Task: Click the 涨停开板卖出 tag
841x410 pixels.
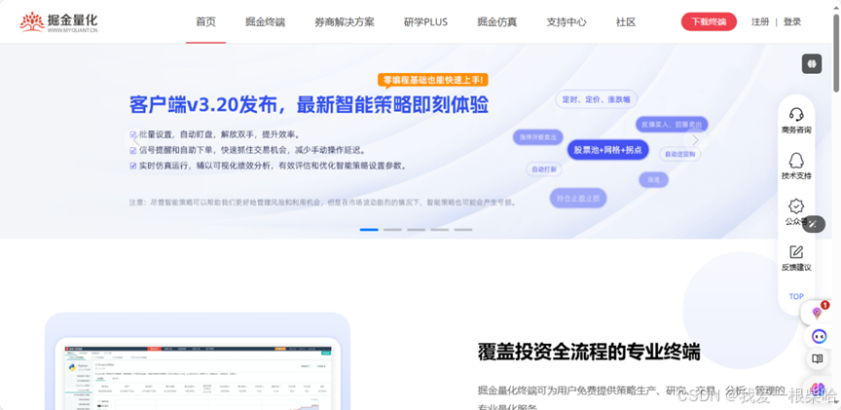Action: [x=538, y=137]
